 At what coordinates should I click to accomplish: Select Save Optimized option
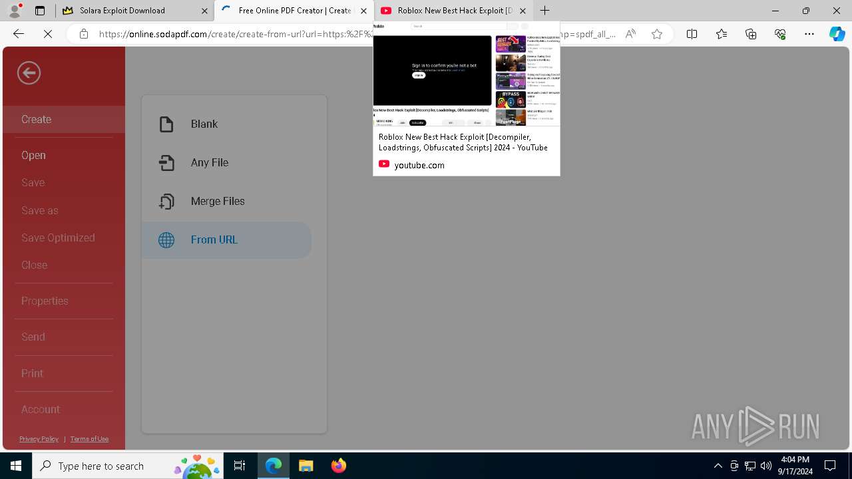58,238
